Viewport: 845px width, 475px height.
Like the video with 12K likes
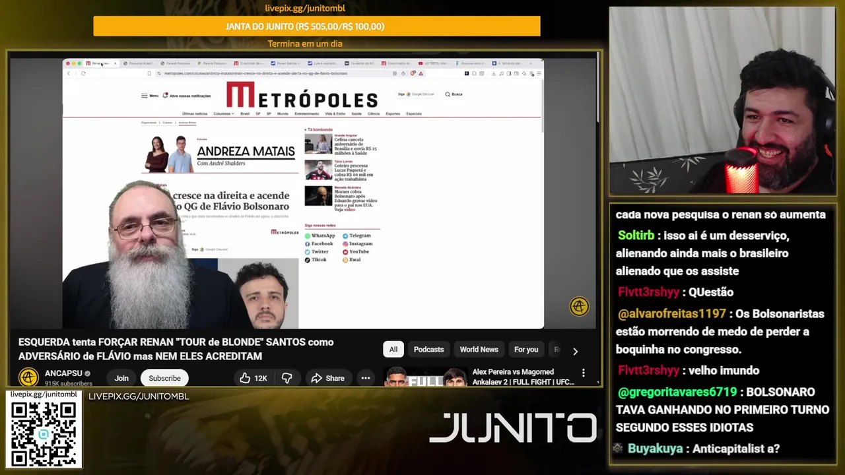(x=253, y=378)
